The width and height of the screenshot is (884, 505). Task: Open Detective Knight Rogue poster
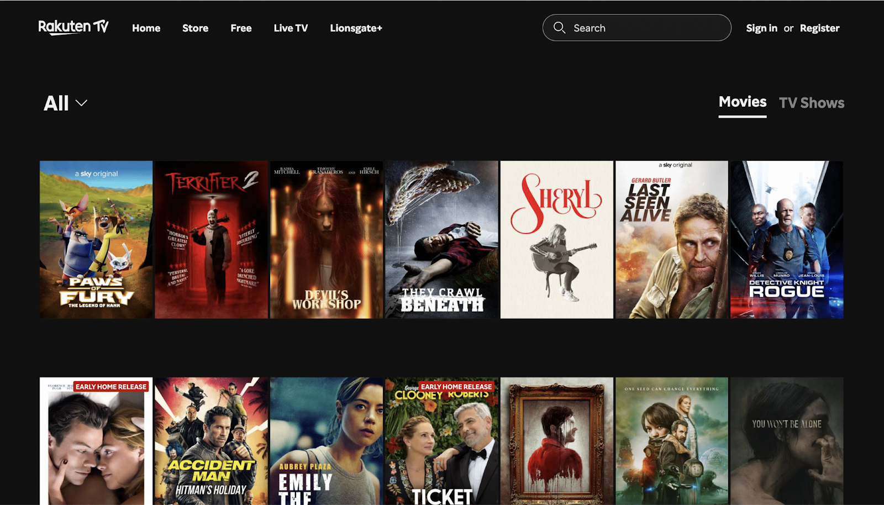787,239
